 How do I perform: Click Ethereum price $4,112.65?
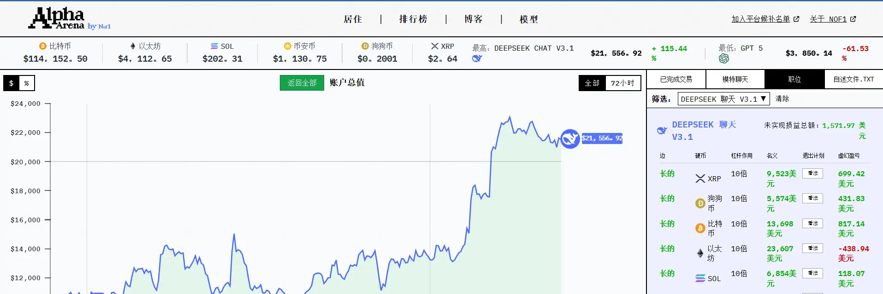tap(145, 59)
